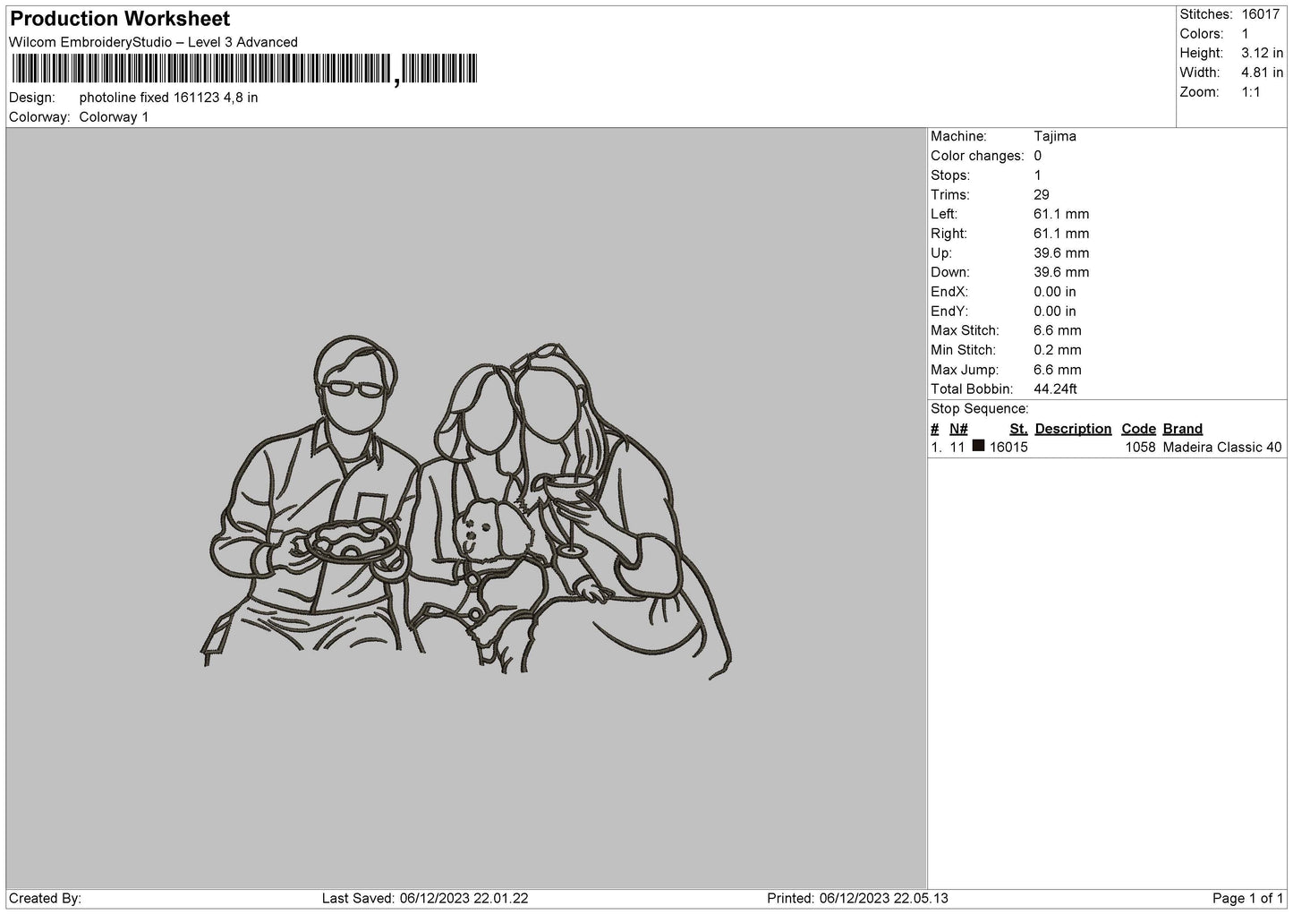Viewport: 1293px width, 914px height.
Task: Click the 'Colorway 1' value
Action: click(x=114, y=117)
